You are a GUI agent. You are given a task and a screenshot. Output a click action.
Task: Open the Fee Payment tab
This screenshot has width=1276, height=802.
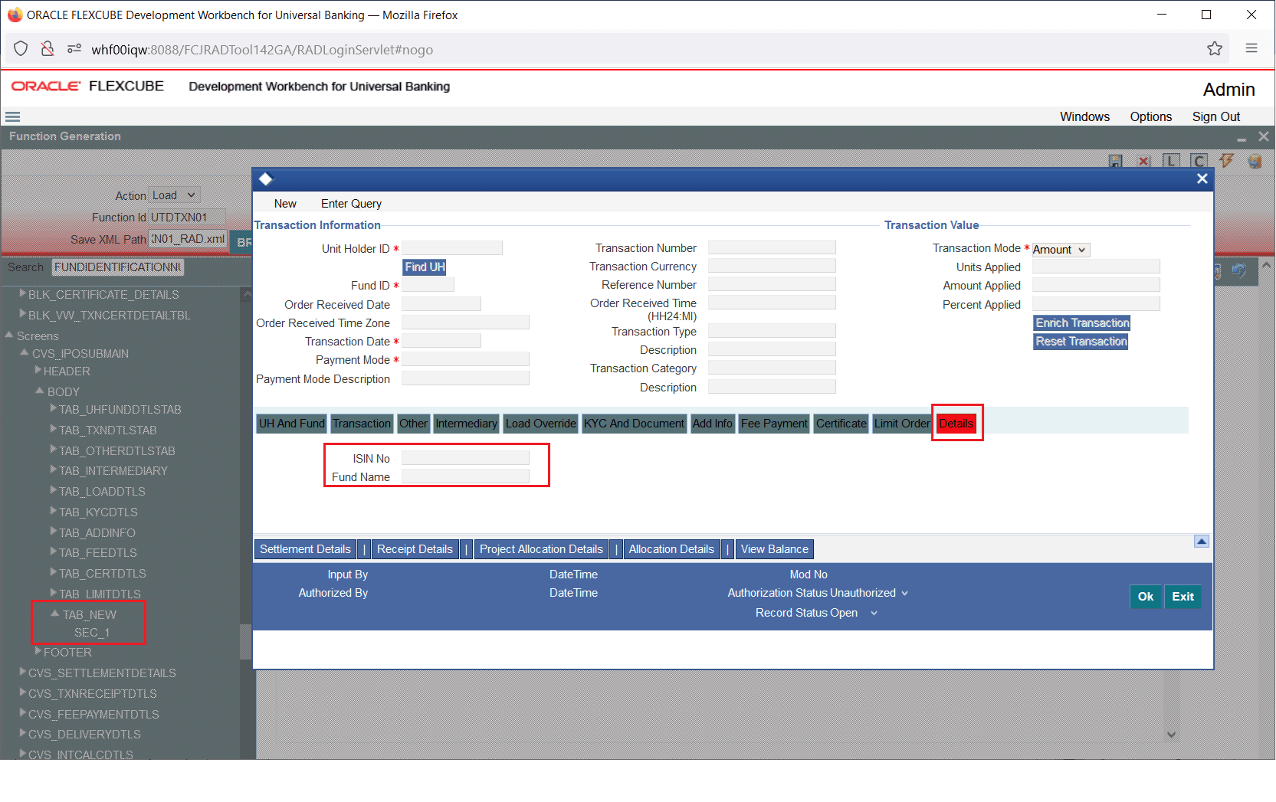point(774,424)
